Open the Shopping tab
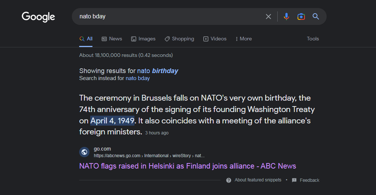This screenshot has height=195, width=376. (x=179, y=39)
